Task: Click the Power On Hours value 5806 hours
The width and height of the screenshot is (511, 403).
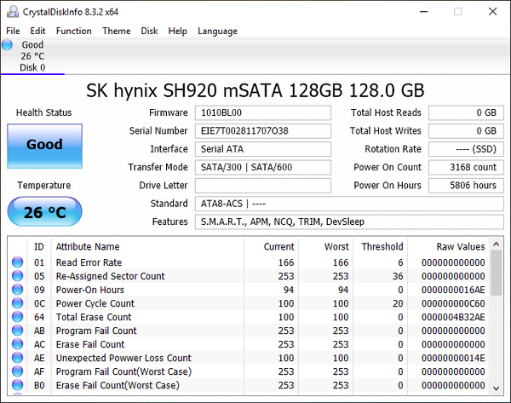Action: (x=466, y=186)
